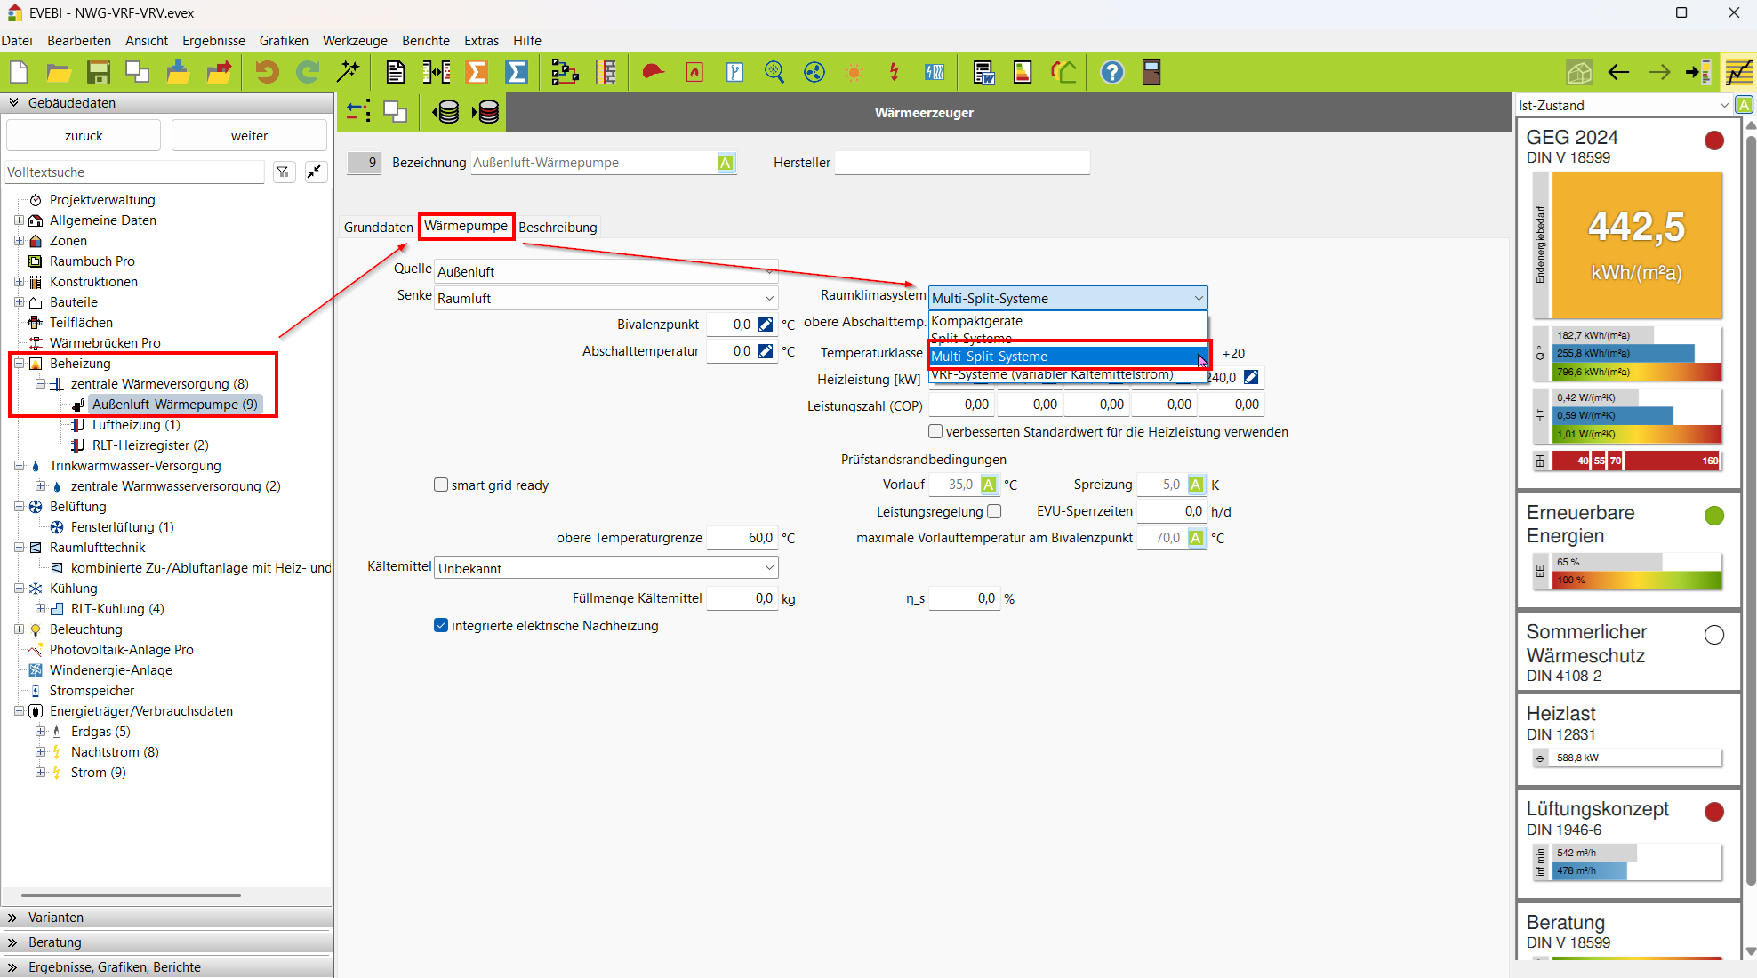Click the red hard hat icon

coord(653,72)
